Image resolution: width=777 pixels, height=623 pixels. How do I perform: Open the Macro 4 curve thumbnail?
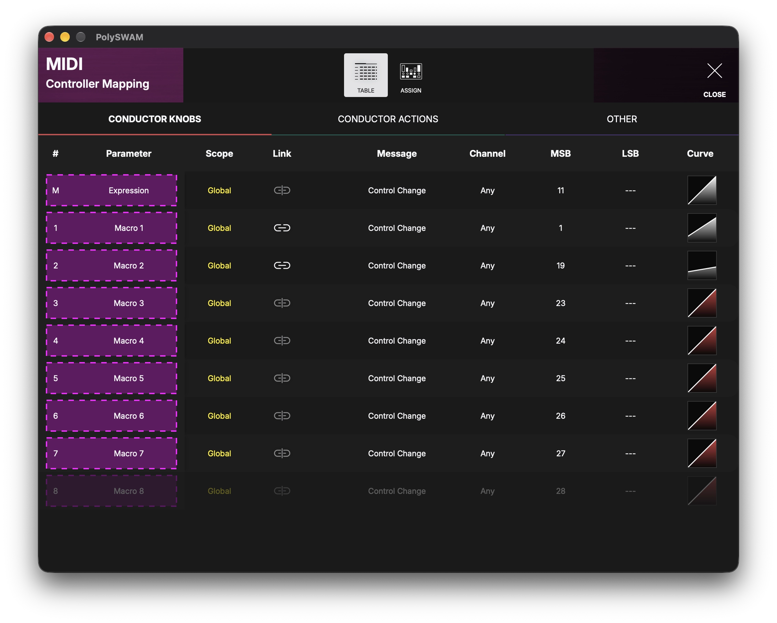[x=701, y=341]
